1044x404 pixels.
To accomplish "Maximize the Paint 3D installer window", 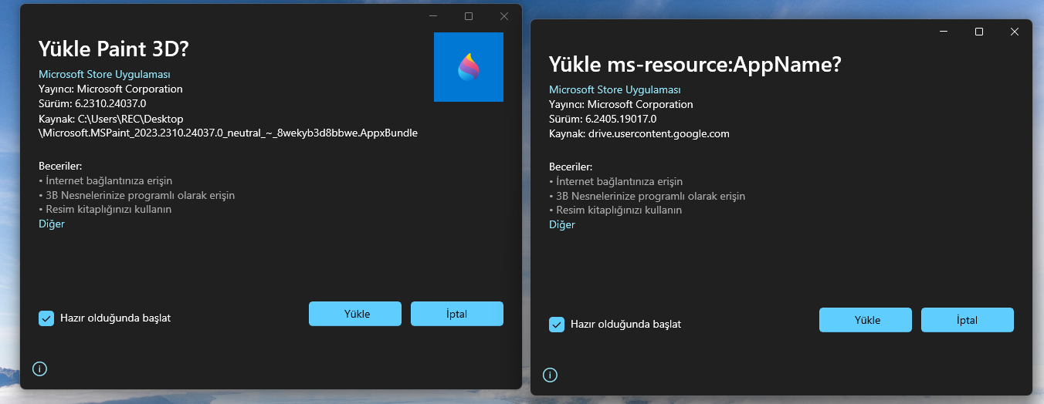I will [x=469, y=16].
